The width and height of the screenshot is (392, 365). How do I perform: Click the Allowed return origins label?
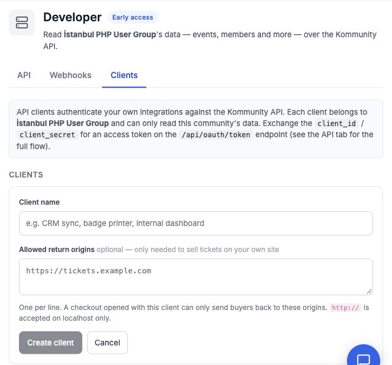pos(57,249)
